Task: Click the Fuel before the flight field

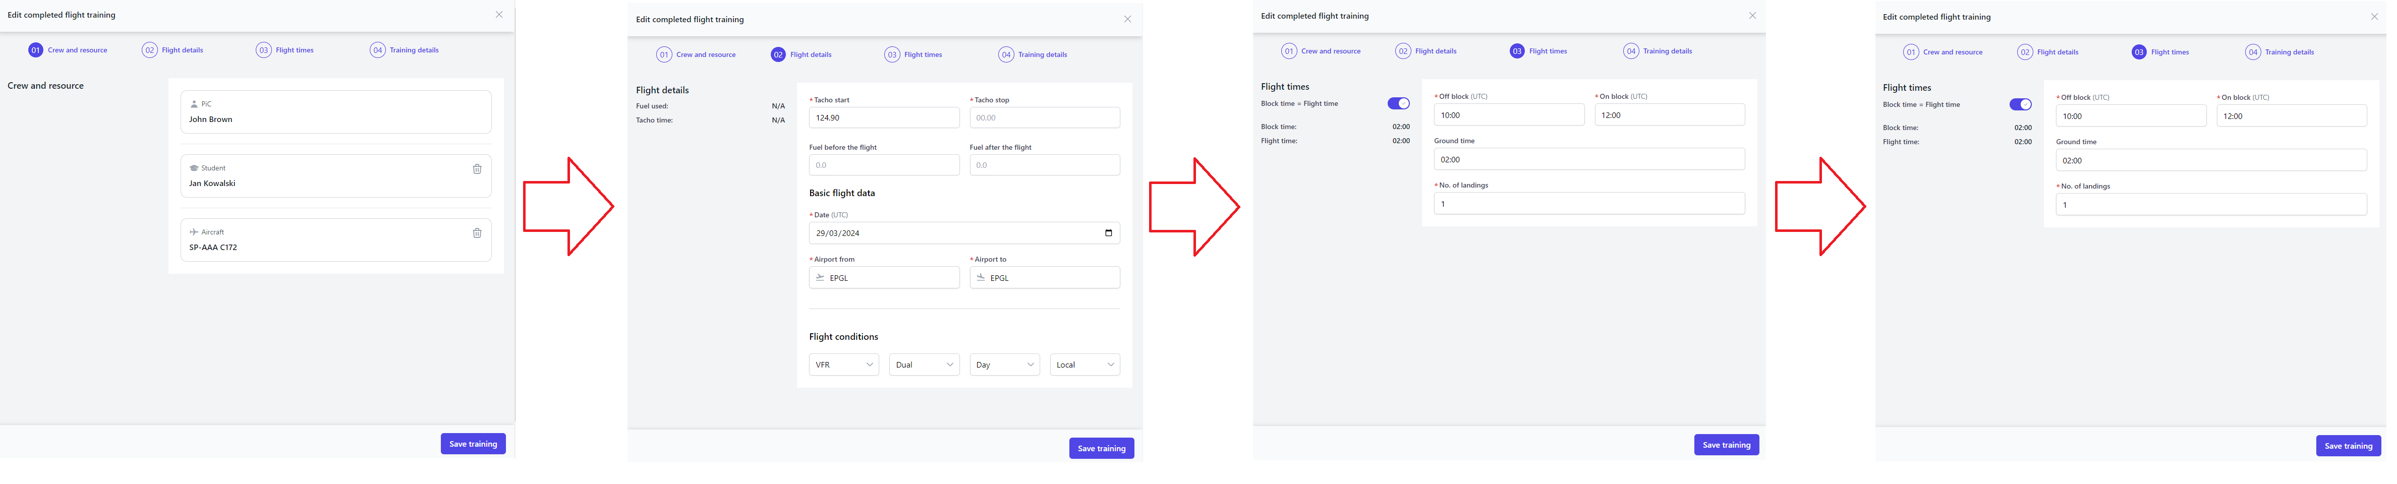Action: (884, 166)
